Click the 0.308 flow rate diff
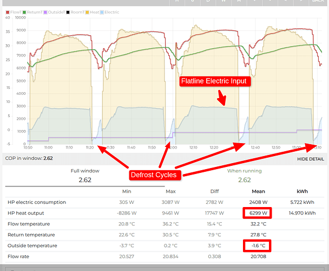The height and width of the screenshot is (271, 329). click(214, 256)
